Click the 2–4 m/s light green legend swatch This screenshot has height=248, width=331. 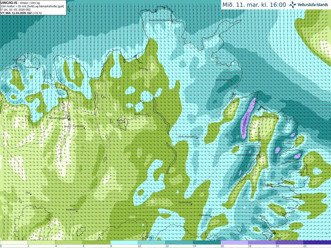point(41,243)
